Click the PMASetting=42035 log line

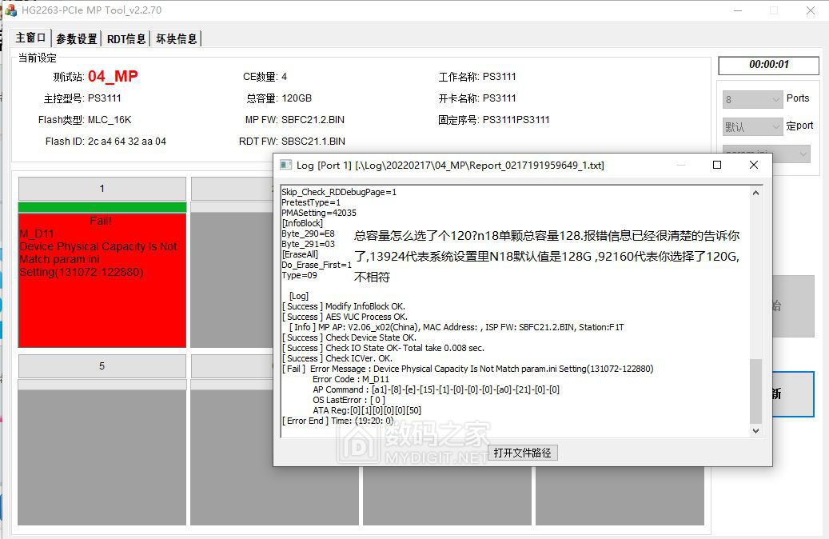319,213
